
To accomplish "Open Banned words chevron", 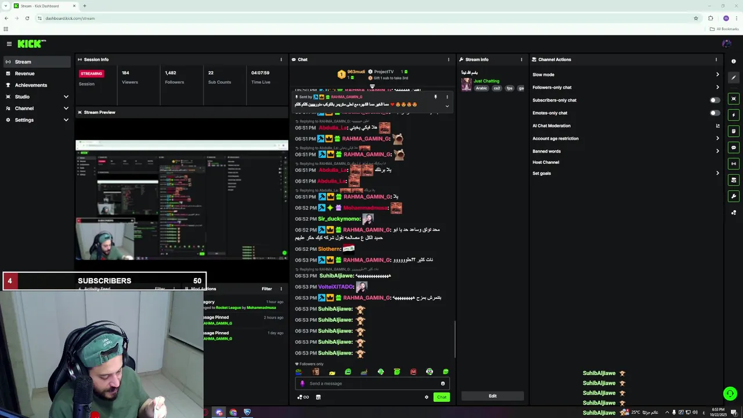I will point(717,151).
